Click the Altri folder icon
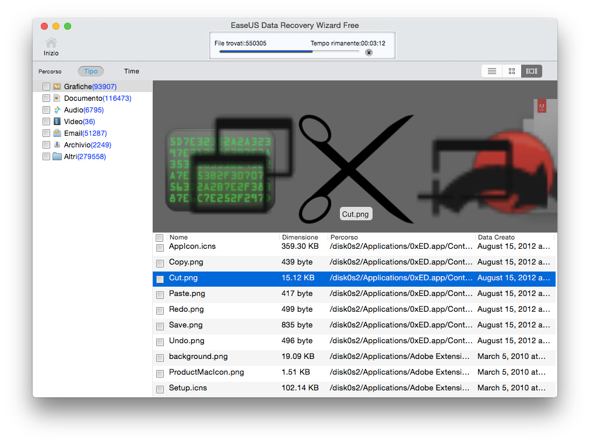This screenshot has height=444, width=590. coord(57,156)
